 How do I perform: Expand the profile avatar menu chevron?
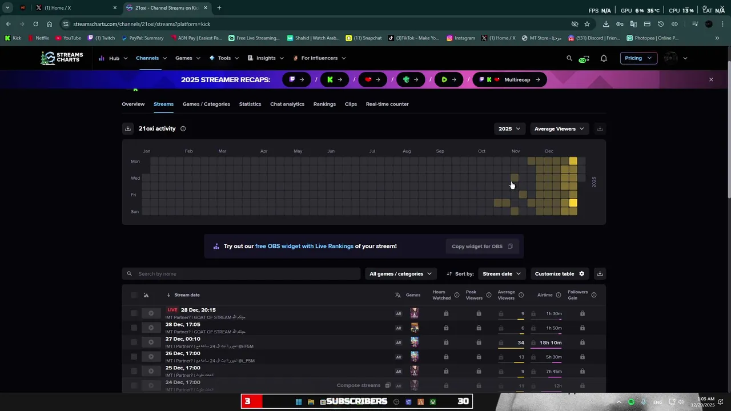click(685, 58)
